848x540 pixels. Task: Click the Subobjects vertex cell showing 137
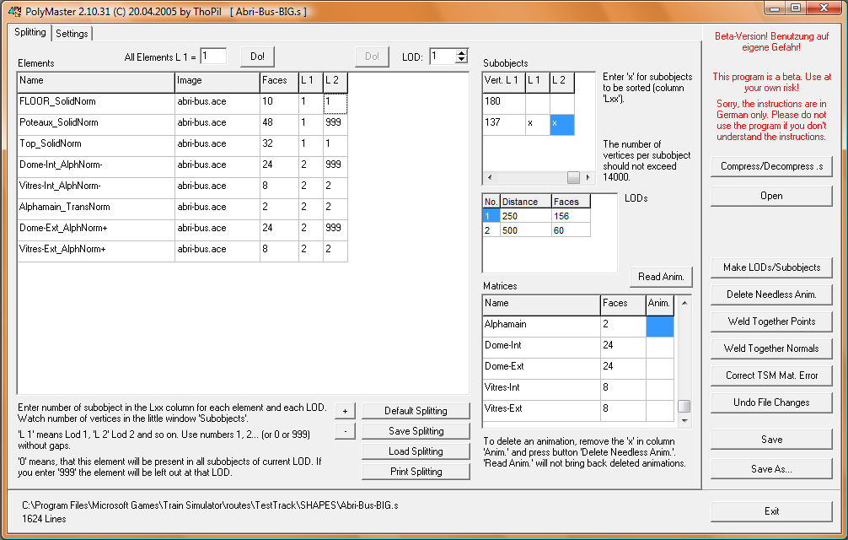(503, 123)
